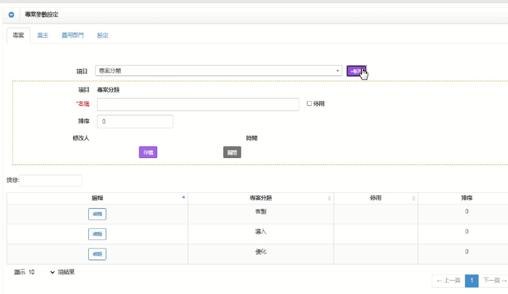508x294 pixels.
Task: Open the 費用部門 tab
Action: 73,35
